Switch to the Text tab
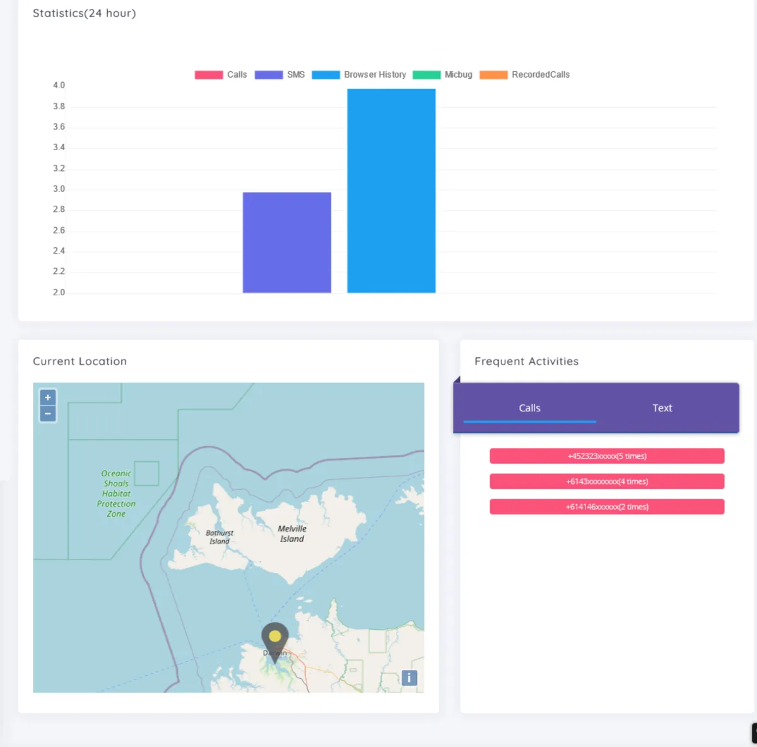The height and width of the screenshot is (747, 757). click(x=662, y=408)
